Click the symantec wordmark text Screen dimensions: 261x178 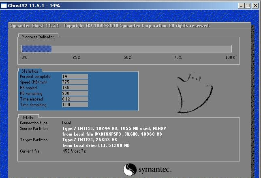pos(155,170)
